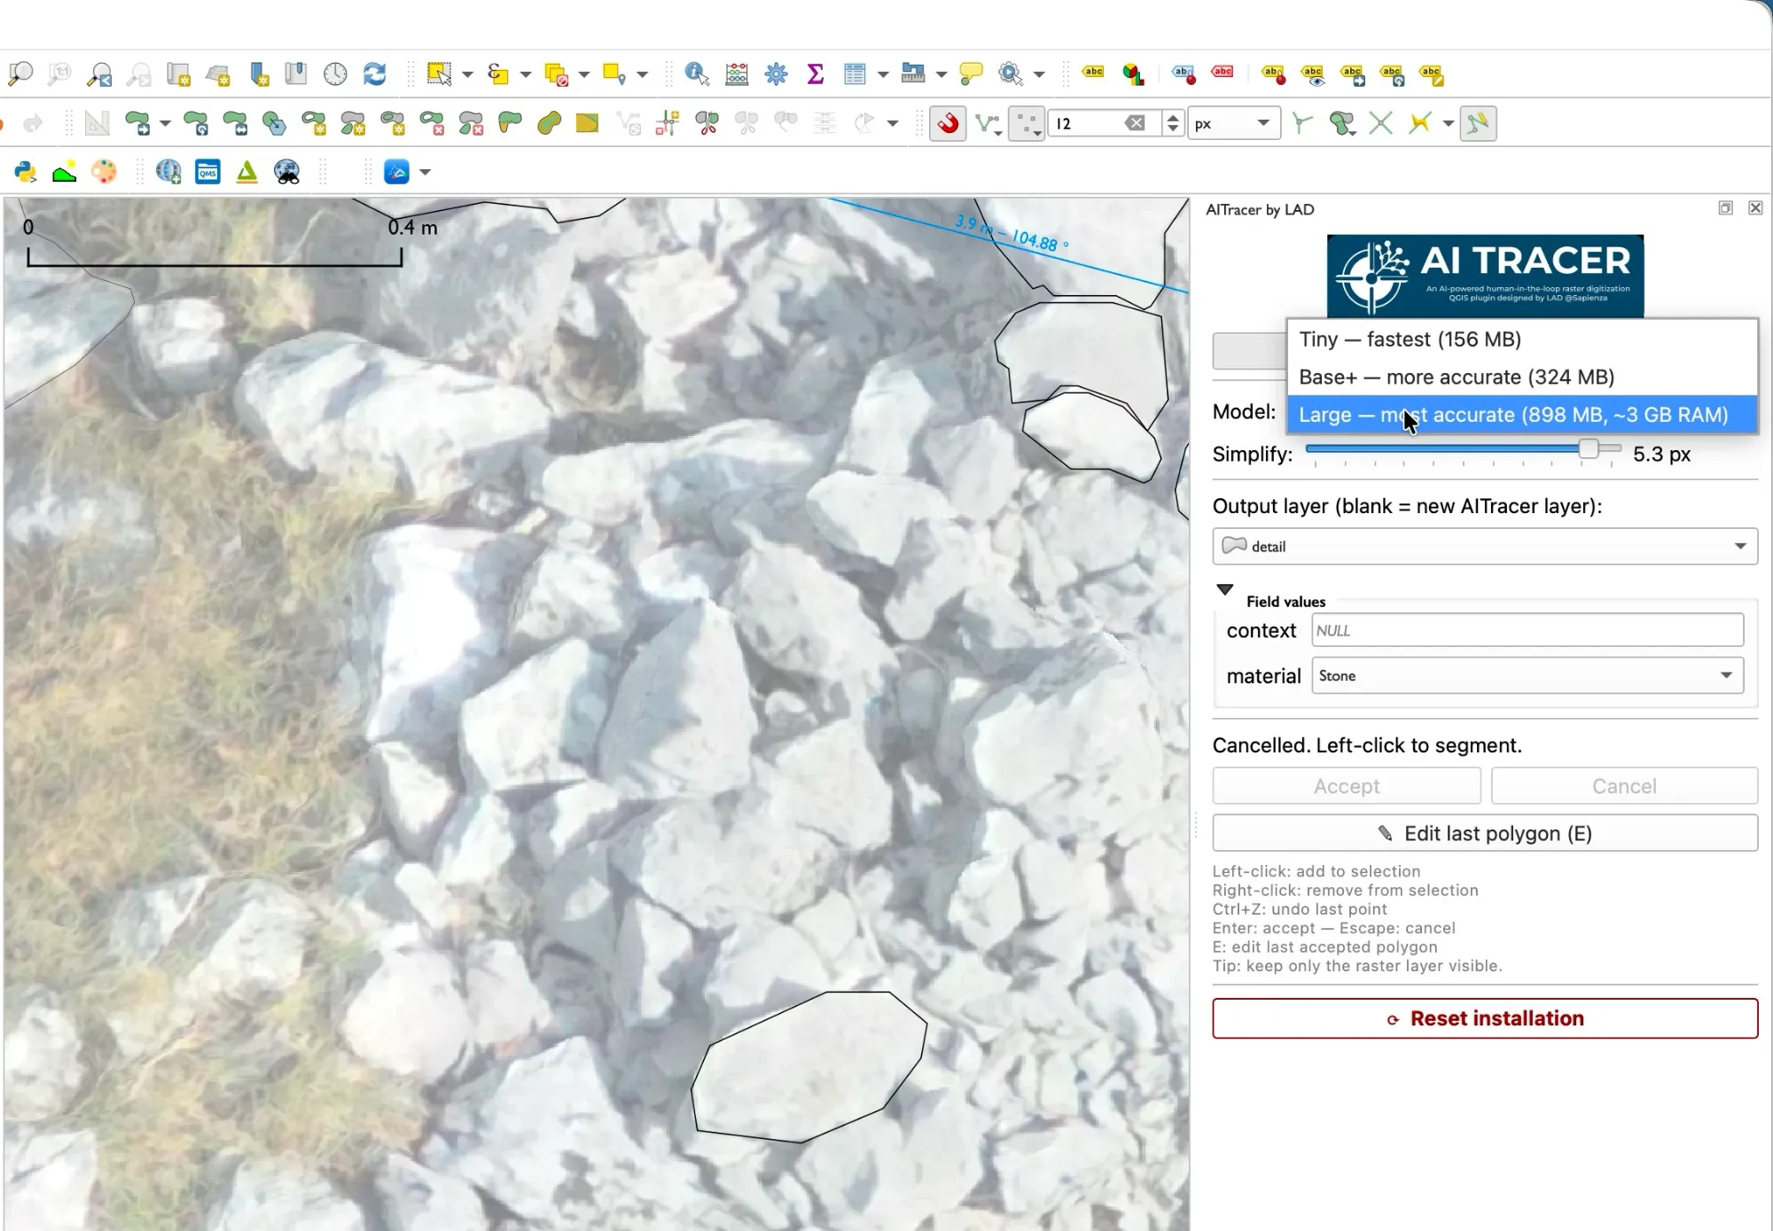Click Edit last polygon (E) button

pos(1485,833)
